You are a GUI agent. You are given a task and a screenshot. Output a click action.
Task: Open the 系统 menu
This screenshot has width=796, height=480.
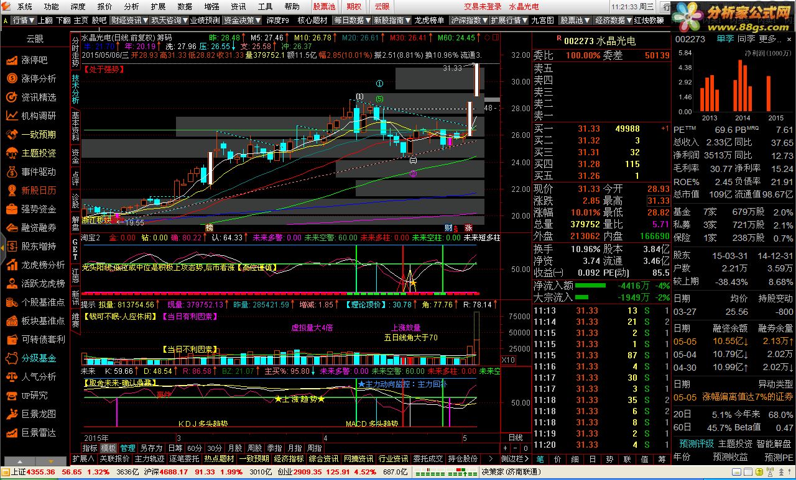[25, 6]
